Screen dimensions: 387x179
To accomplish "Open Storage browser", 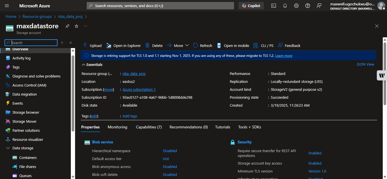I will (25, 112).
